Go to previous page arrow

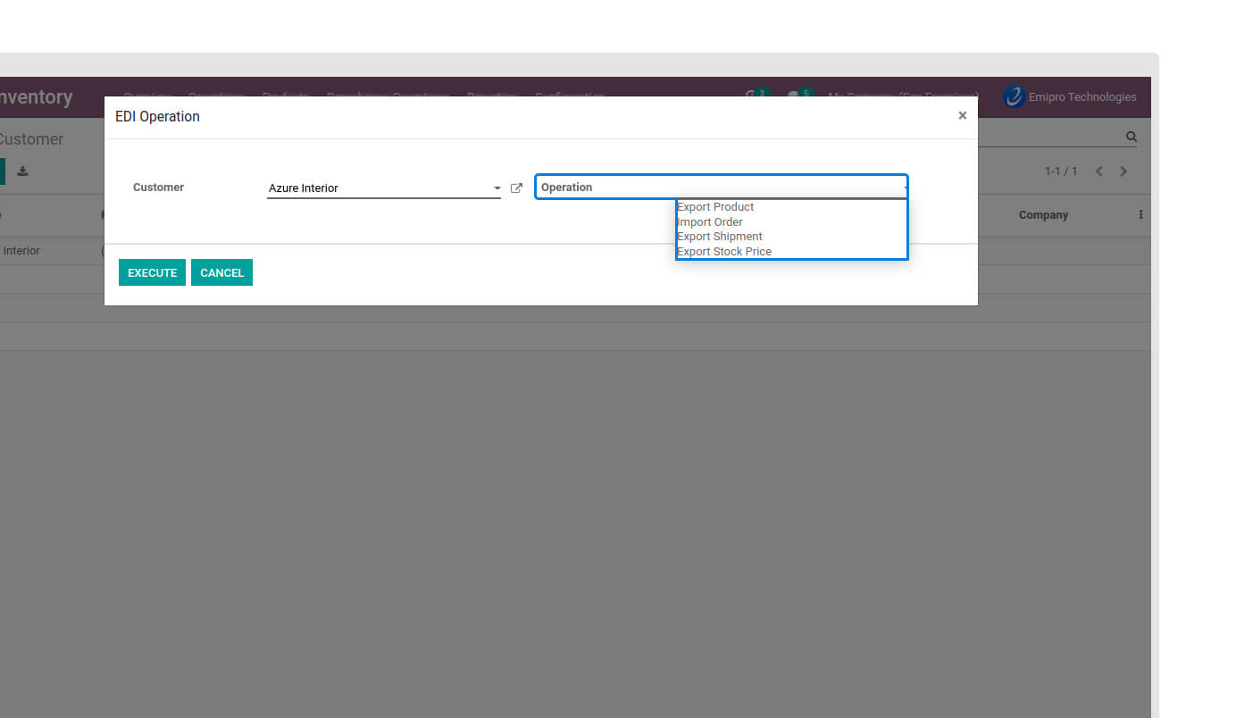tap(1099, 171)
